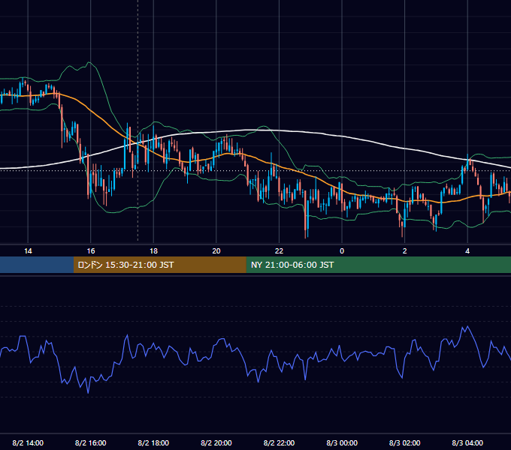511x450 pixels.
Task: Click the 0 hour axis label
Action: click(342, 251)
